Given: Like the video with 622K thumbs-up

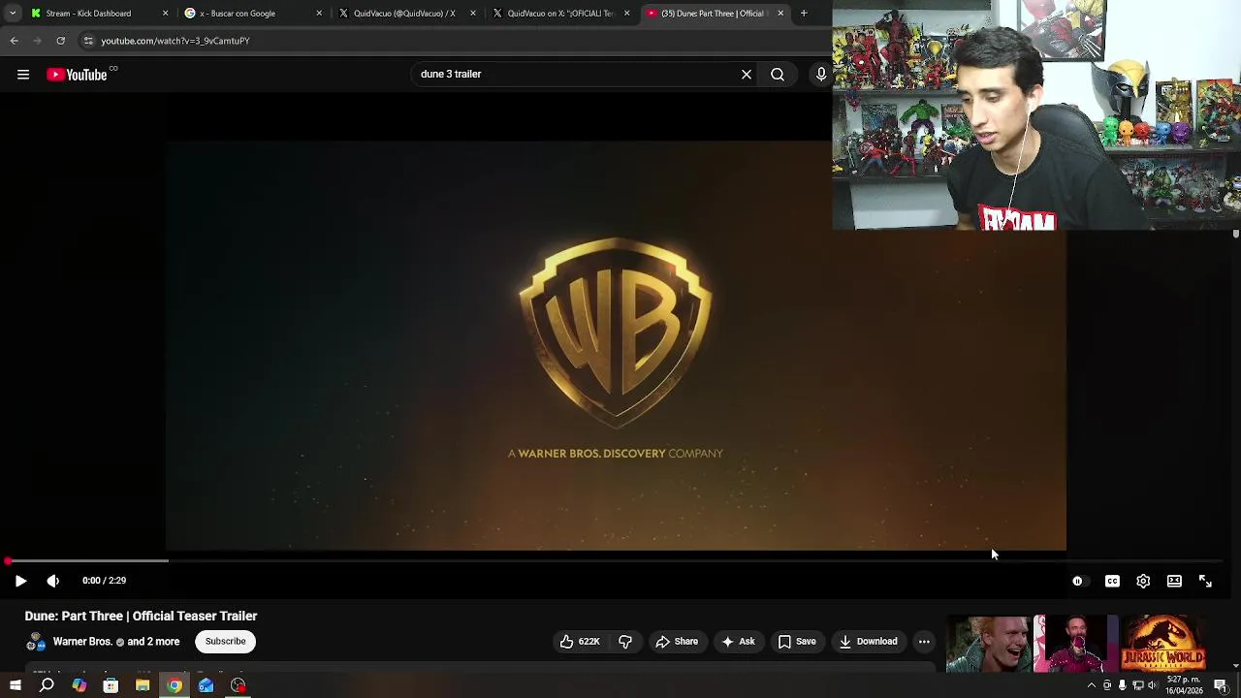Looking at the screenshot, I should pos(580,642).
